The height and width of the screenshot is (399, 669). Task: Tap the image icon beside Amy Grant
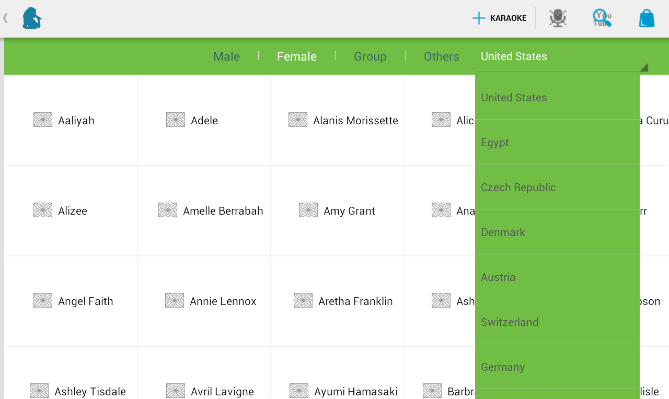coord(308,210)
